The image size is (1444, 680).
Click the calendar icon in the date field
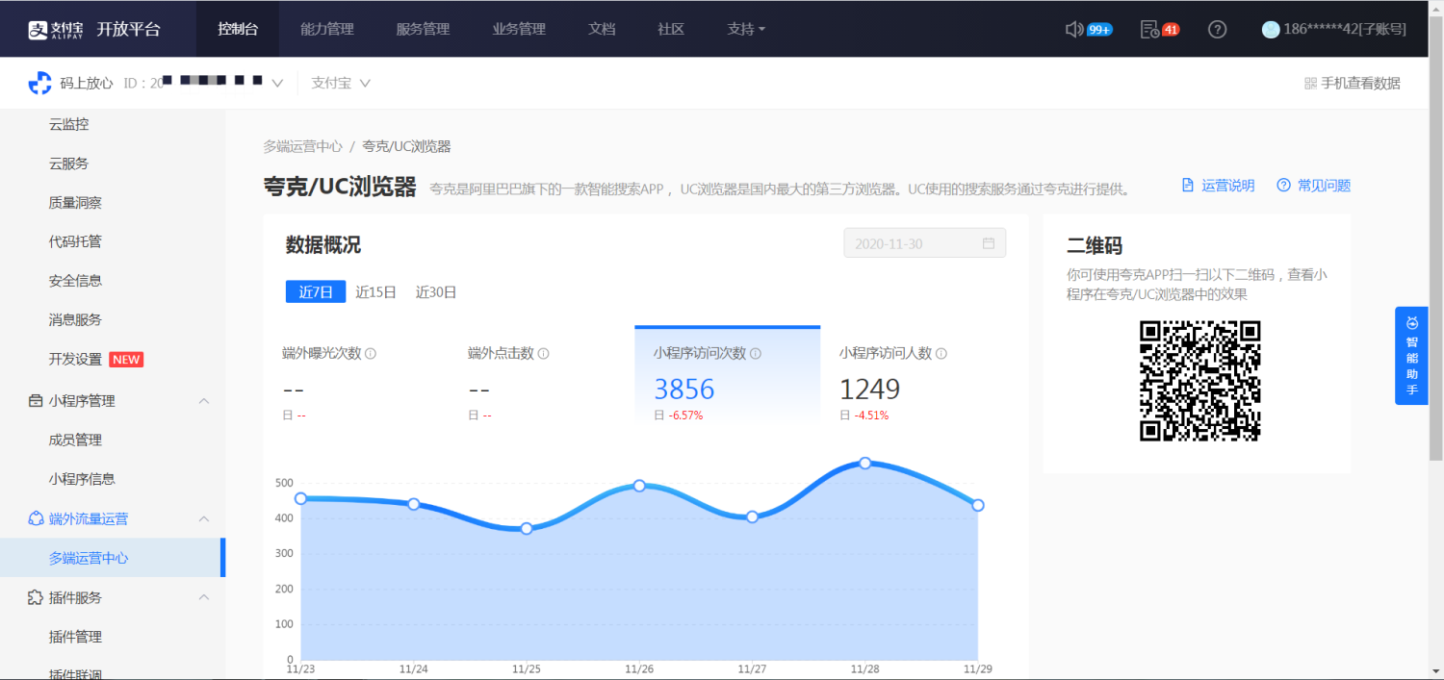(x=988, y=243)
